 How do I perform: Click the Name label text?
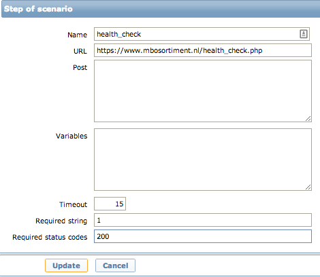[x=77, y=35]
